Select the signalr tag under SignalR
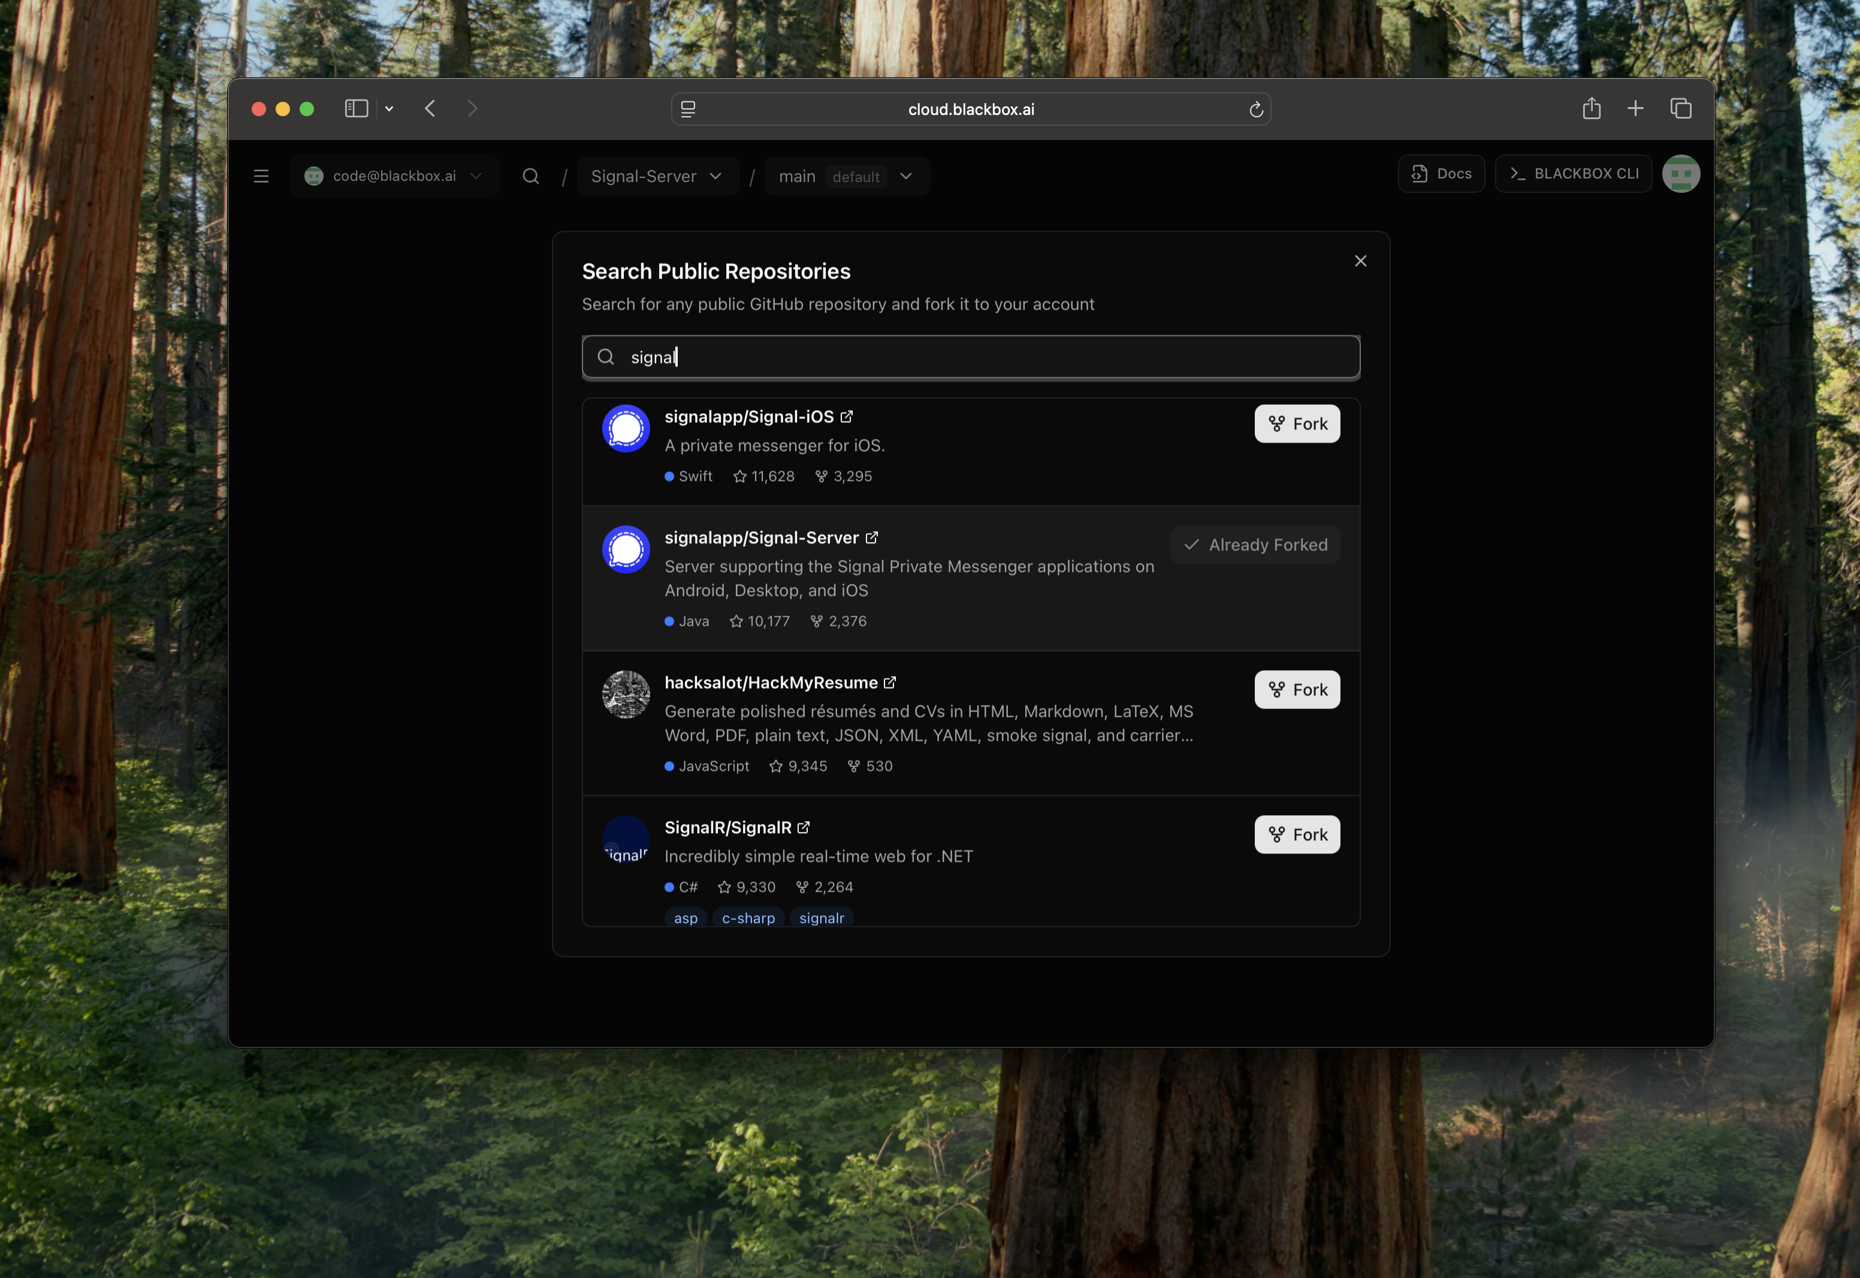 point(821,917)
